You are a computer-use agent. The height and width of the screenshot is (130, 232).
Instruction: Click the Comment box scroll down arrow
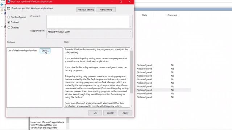pos(130,26)
